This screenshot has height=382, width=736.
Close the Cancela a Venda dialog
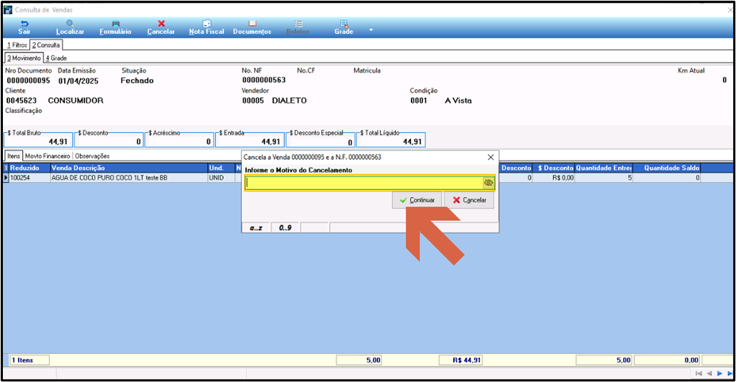pos(491,158)
